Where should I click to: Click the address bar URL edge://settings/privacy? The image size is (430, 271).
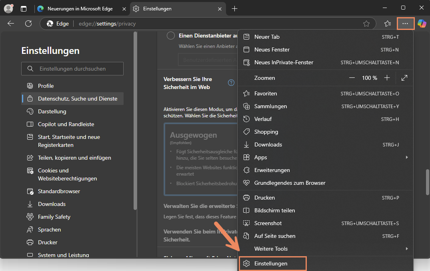click(107, 24)
